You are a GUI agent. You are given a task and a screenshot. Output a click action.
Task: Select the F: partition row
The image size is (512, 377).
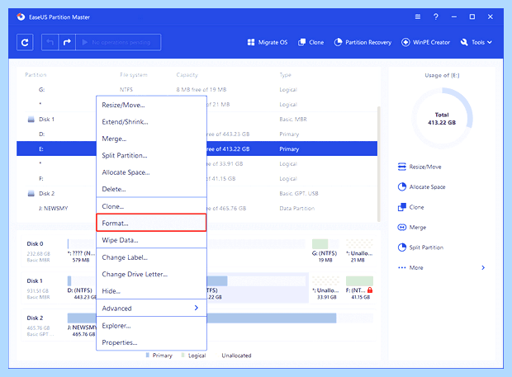[x=197, y=178]
